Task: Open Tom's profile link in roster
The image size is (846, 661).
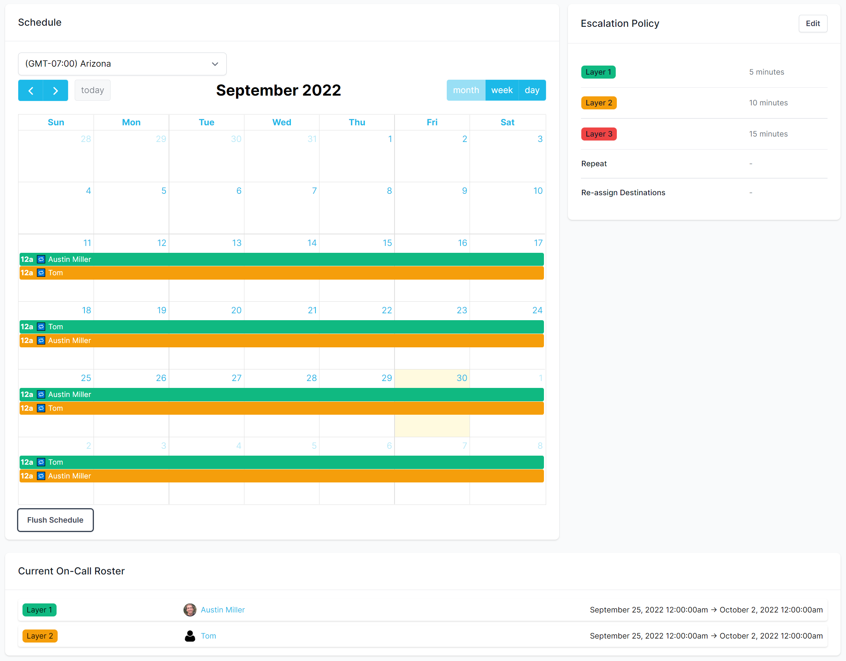Action: click(209, 636)
